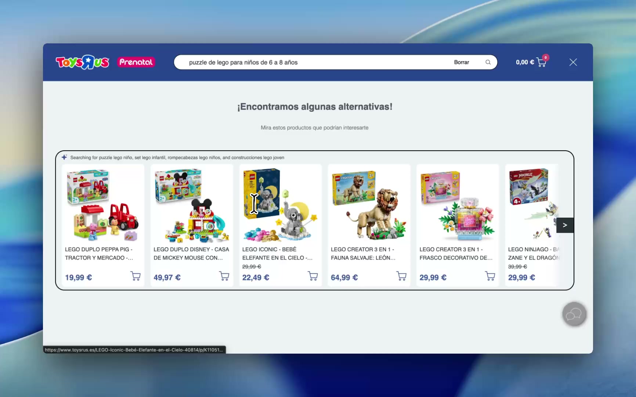636x397 pixels.
Task: Open LEGO Creator Frasco Decorativo image
Action: coord(458,204)
